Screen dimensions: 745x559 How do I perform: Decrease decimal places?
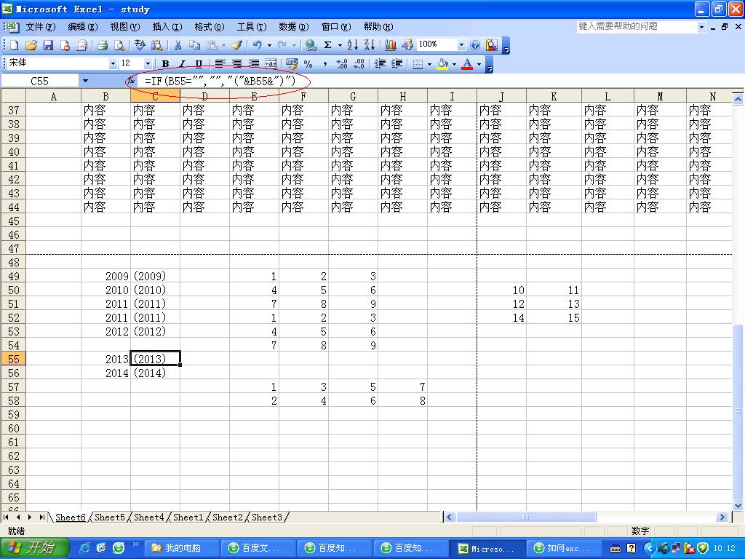click(x=359, y=64)
